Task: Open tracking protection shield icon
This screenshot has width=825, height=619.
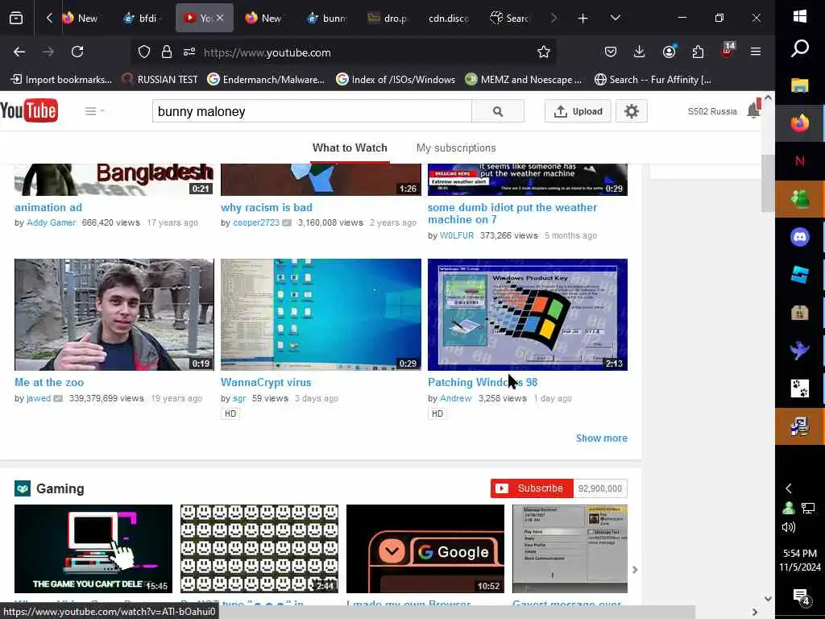Action: click(x=144, y=52)
